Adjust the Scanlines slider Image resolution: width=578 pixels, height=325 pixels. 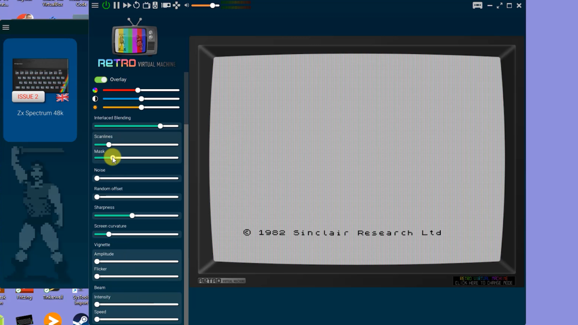click(108, 144)
